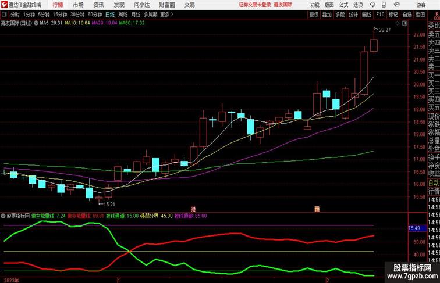Click the 2023年 date axis label

click(11, 280)
